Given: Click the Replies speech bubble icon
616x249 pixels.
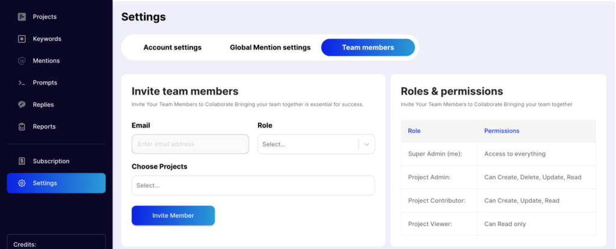Looking at the screenshot, I should (22, 105).
